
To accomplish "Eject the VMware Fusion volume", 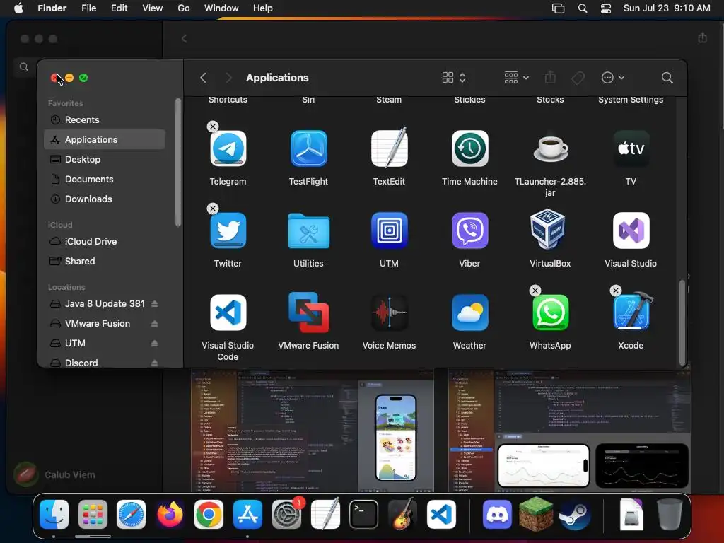I will pos(155,324).
